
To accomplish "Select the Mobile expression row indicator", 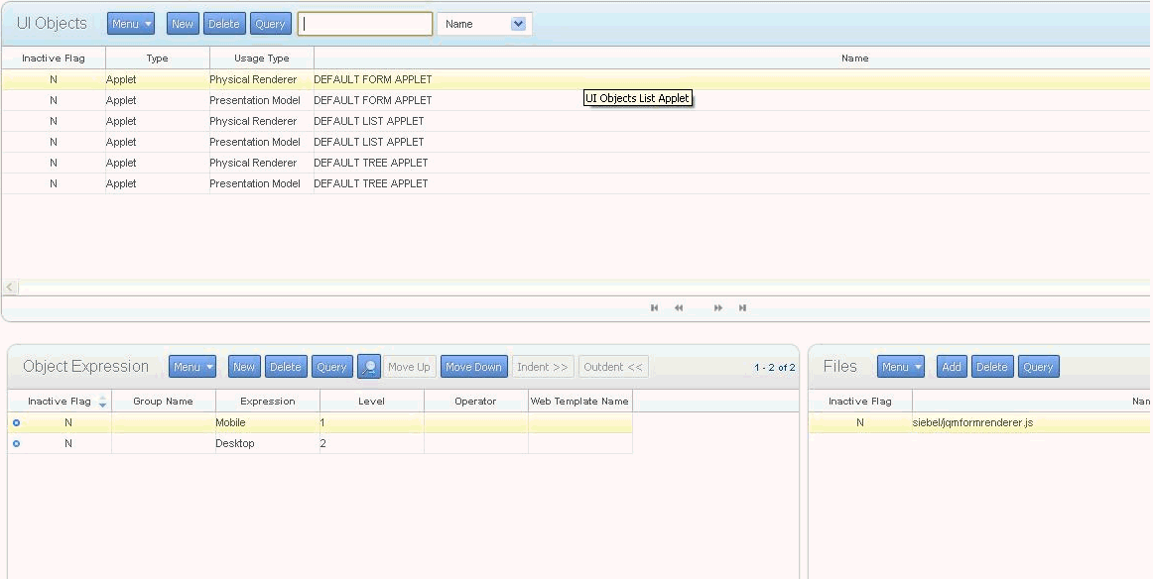I will coord(16,422).
